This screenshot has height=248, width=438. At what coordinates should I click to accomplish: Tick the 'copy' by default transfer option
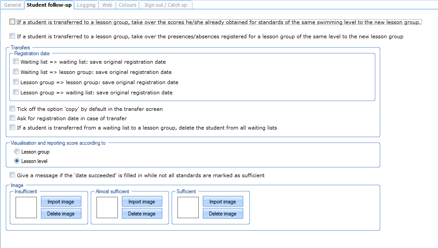(12, 109)
